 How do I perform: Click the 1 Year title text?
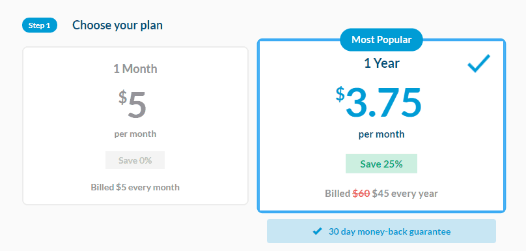[381, 63]
